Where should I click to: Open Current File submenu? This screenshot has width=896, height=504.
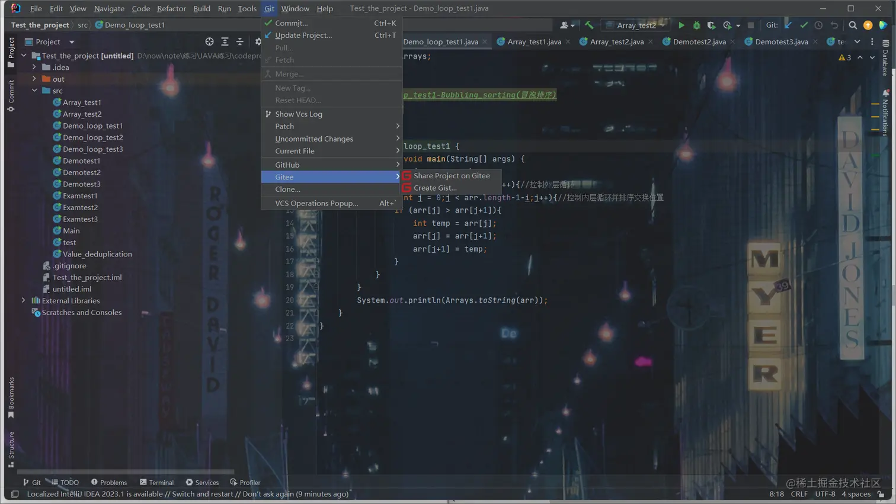pyautogui.click(x=331, y=151)
